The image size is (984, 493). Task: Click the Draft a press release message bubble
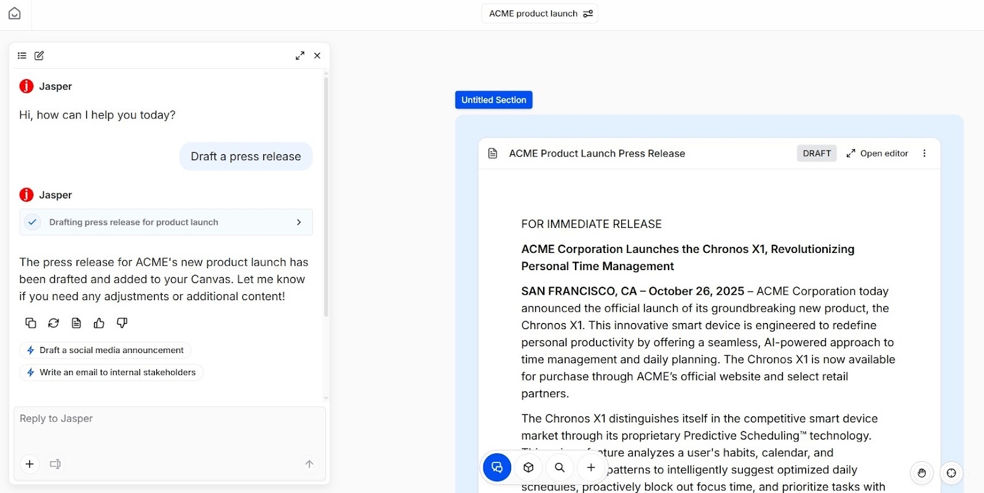[246, 157]
